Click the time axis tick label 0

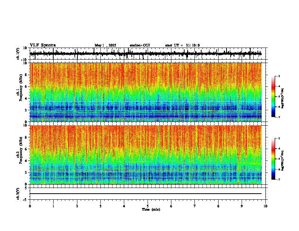coord(30,206)
